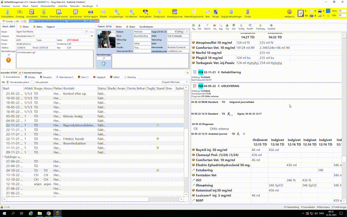
Task: Switch to the Rekvisitioner 3 tab
Action: point(65,77)
